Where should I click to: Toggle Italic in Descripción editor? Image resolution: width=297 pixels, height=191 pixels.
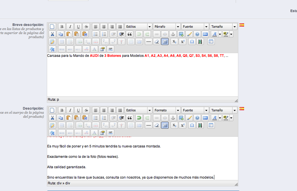70,110
